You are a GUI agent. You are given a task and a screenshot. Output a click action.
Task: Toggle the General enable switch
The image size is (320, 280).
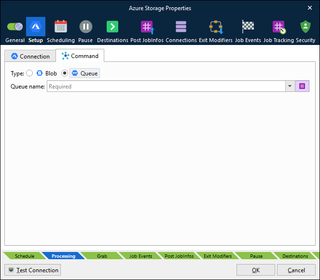pyautogui.click(x=15, y=27)
